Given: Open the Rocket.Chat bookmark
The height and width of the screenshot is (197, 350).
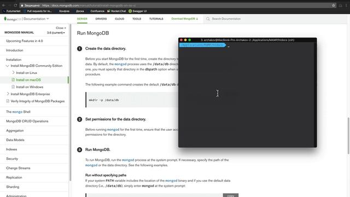Looking at the screenshot, I should (x=116, y=11).
